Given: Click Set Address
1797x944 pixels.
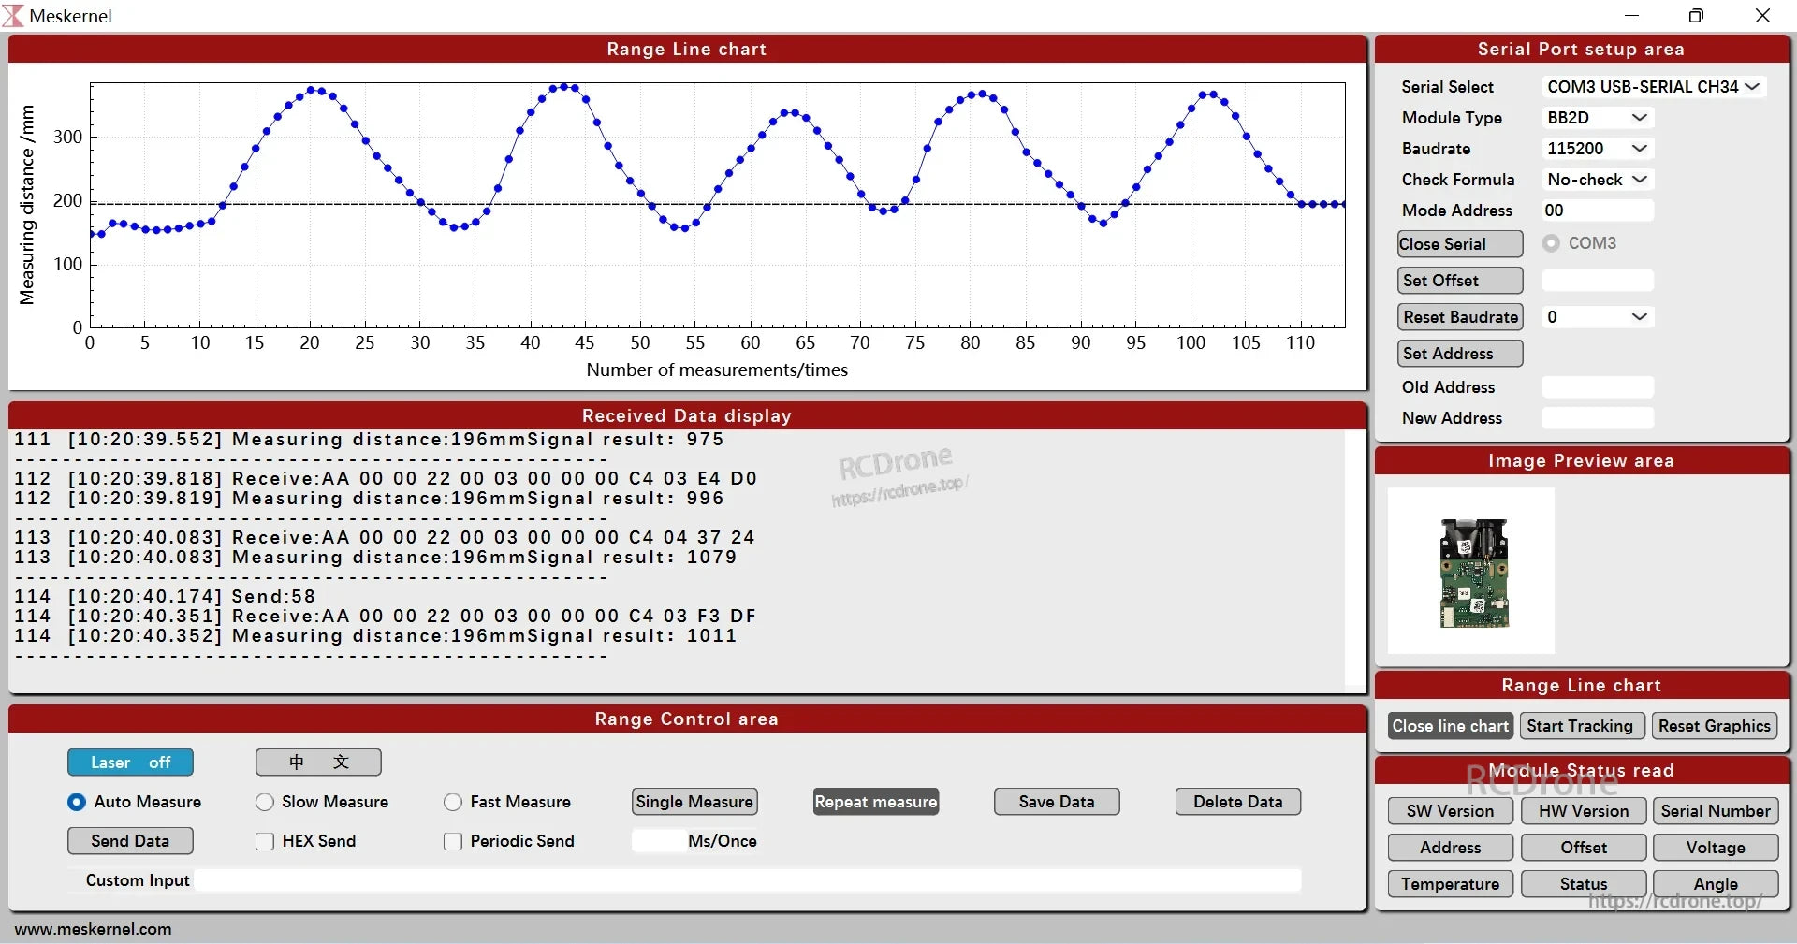Looking at the screenshot, I should click(x=1458, y=354).
